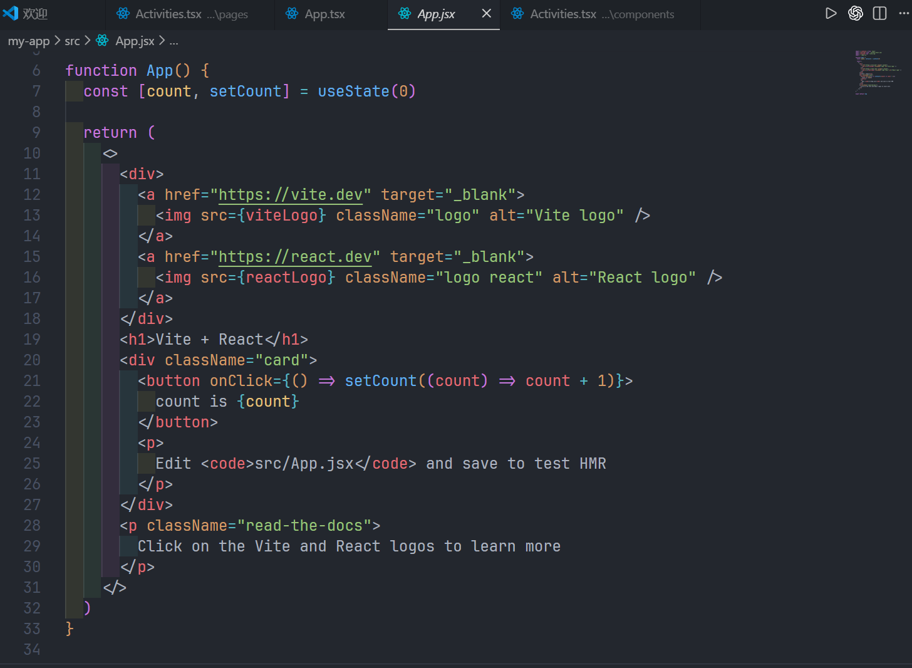This screenshot has width=912, height=668.
Task: Close the App.jsx editor tab
Action: pos(486,14)
